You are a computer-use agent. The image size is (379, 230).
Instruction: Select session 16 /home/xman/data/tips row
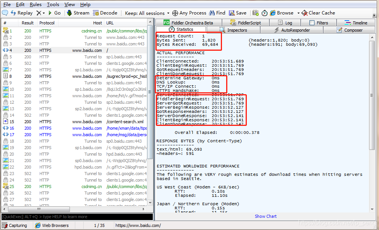tap(75, 128)
